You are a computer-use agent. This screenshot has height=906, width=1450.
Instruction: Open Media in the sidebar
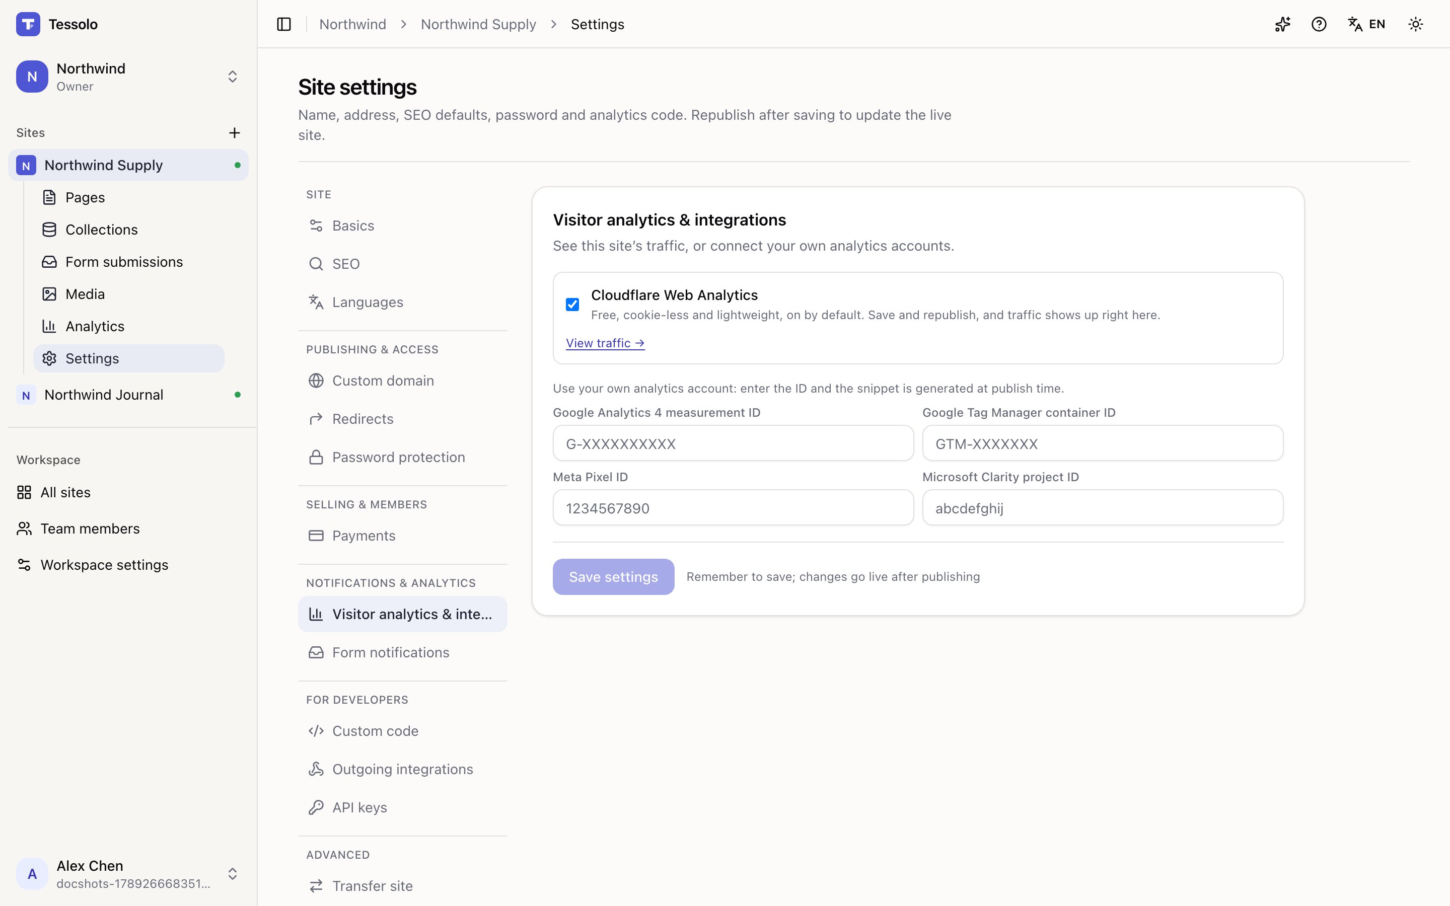129,294
